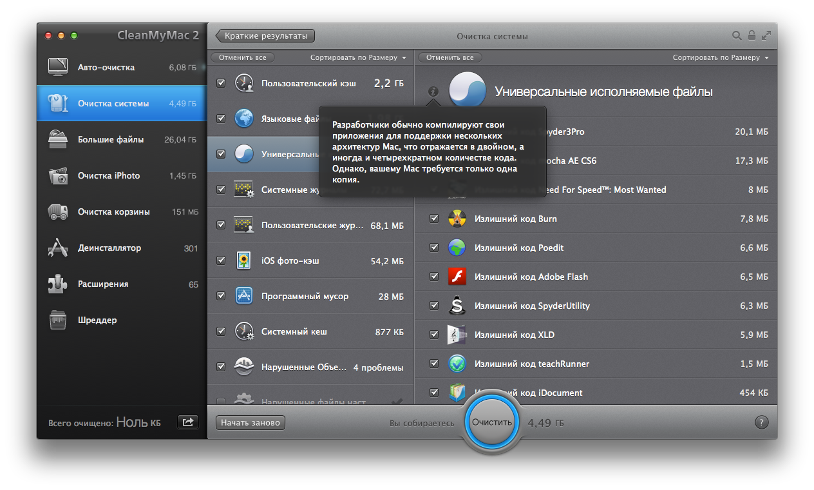
Task: Click the Шреддер icon
Action: coord(58,320)
